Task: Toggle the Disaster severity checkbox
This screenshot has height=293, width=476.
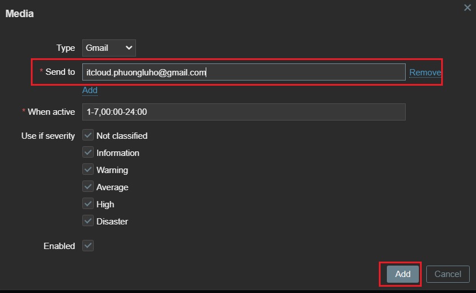Action: (x=88, y=221)
